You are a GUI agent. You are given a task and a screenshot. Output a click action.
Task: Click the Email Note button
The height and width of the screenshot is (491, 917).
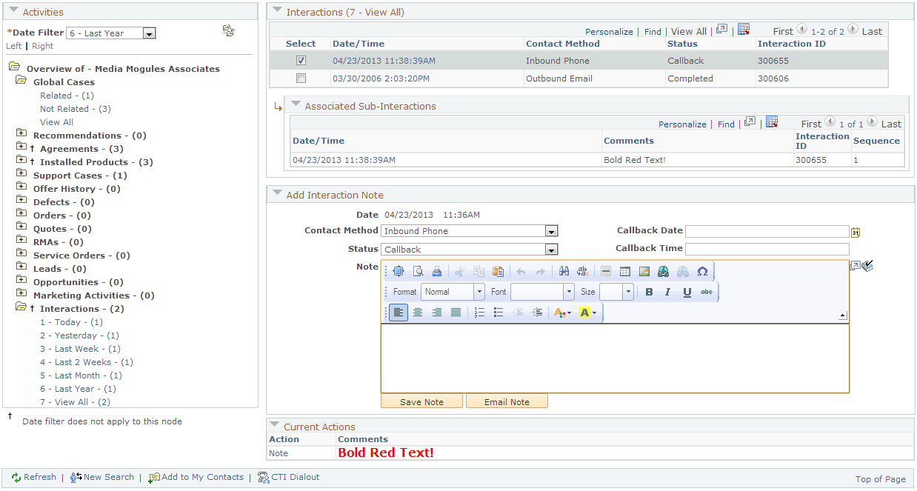(x=507, y=401)
